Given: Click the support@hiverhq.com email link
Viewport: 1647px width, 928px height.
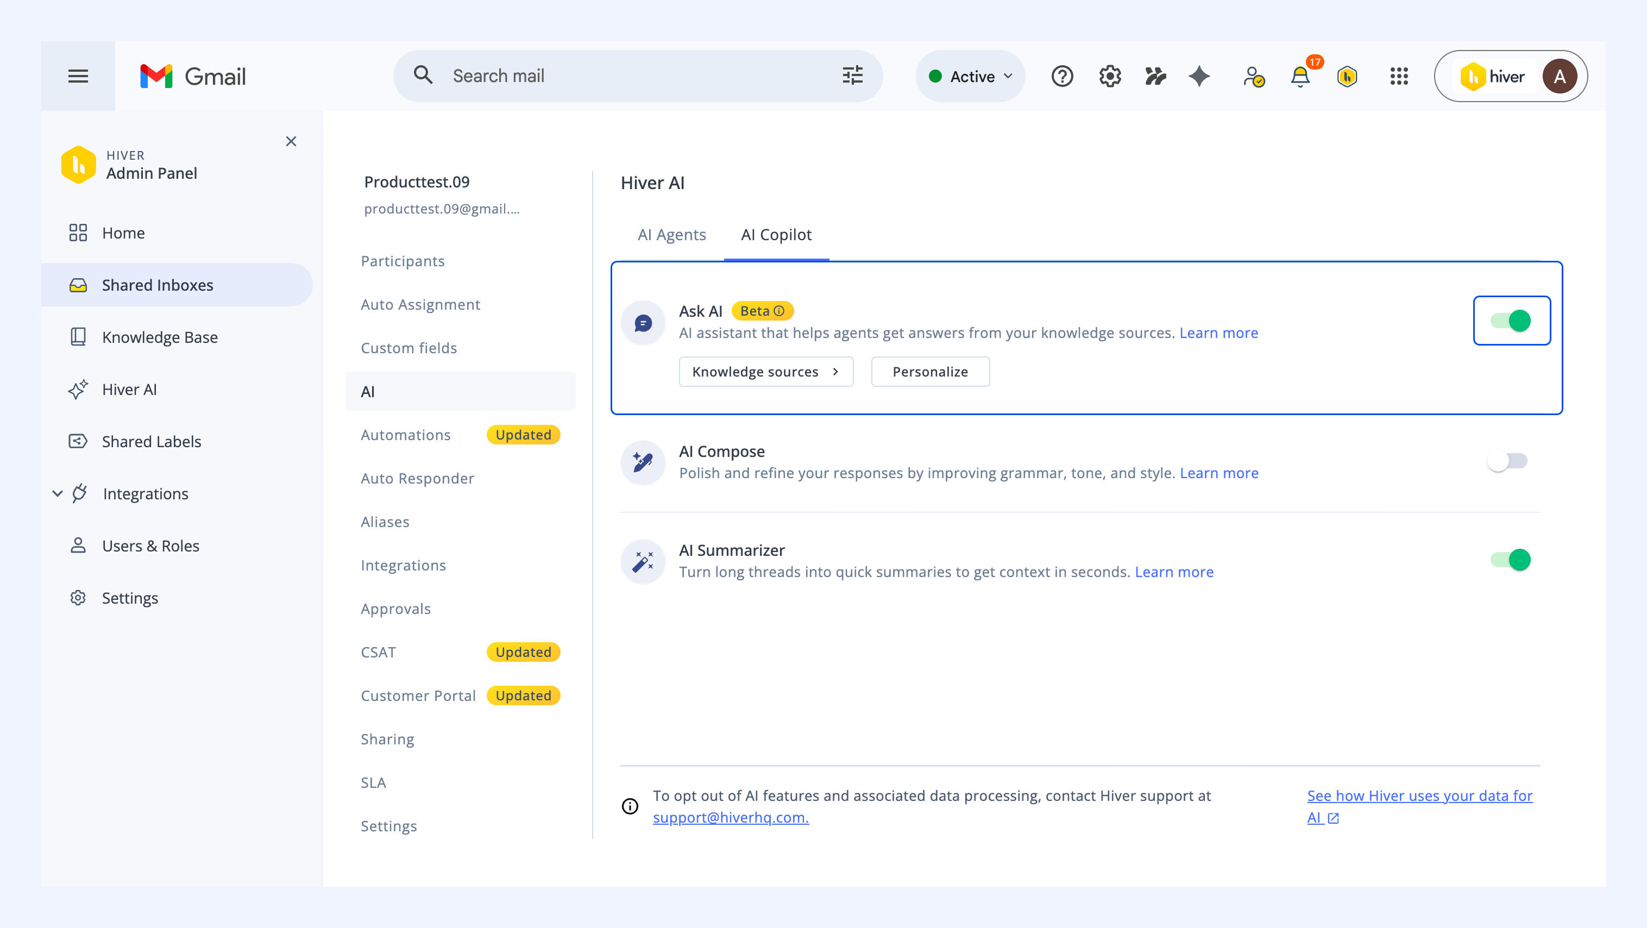Looking at the screenshot, I should (731, 817).
